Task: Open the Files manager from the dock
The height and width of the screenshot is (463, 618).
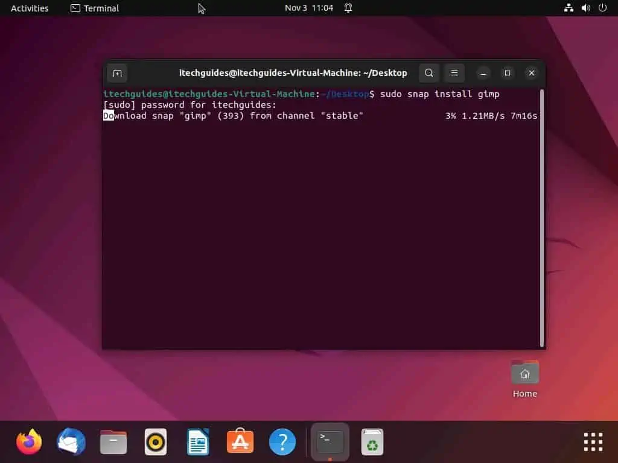Action: 113,441
